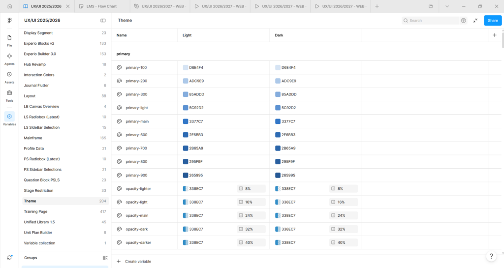The width and height of the screenshot is (504, 268).
Task: Select the Experio Builder 3.0 collection
Action: (x=65, y=54)
